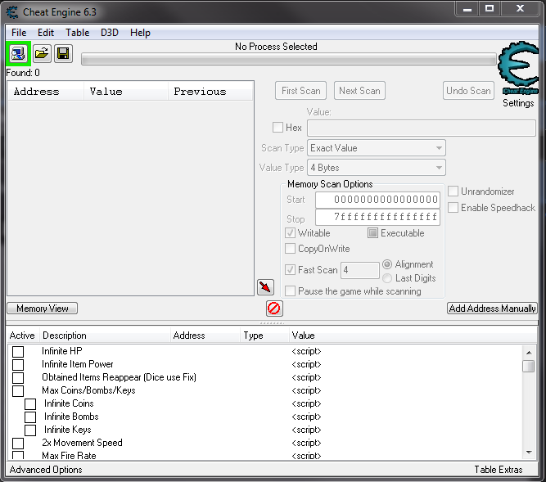Click the script value of Infinite Bombs
Screen dimensions: 546x482
pyautogui.click(x=306, y=417)
